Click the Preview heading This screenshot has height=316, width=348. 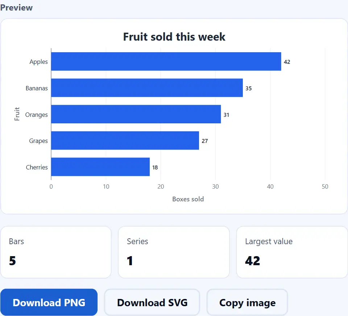click(x=16, y=8)
